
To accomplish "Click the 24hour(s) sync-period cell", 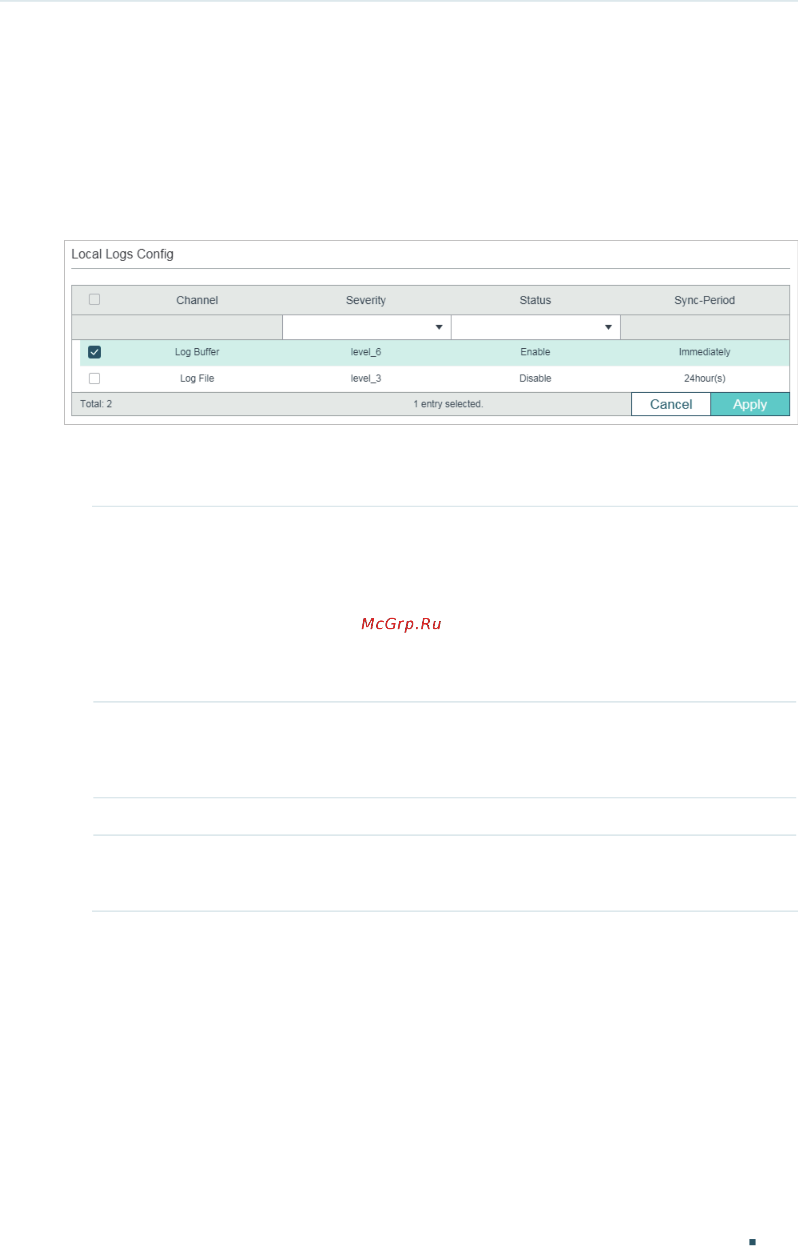I will (x=705, y=379).
